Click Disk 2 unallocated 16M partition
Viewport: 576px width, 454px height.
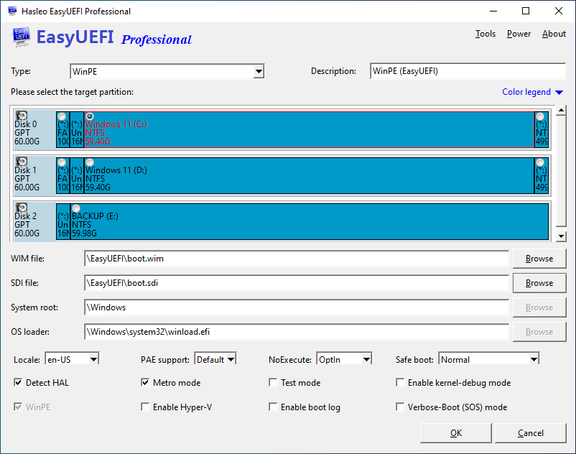[62, 221]
